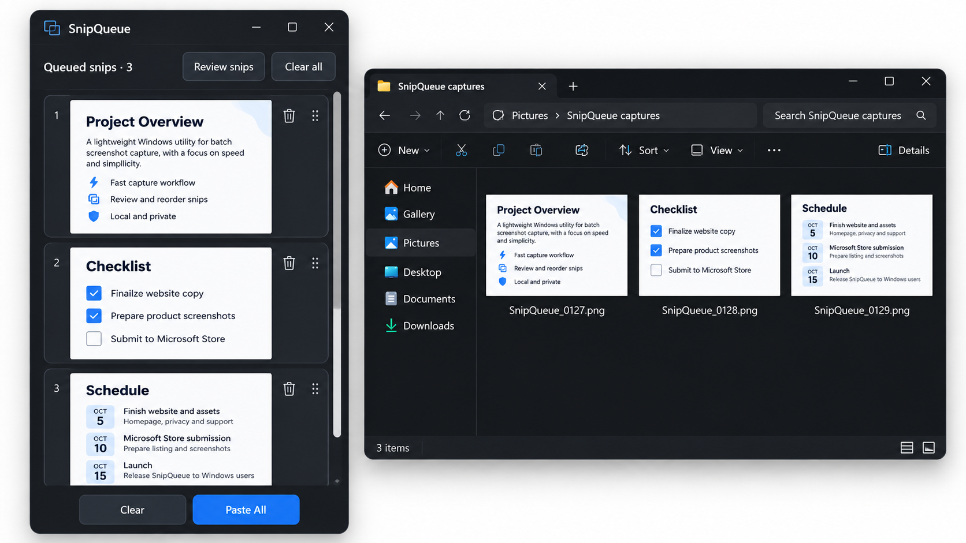
Task: Click the drag handle beside Schedule snip
Action: (x=315, y=389)
